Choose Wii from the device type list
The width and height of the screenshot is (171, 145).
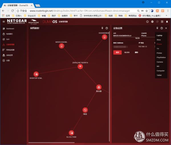[158, 66]
